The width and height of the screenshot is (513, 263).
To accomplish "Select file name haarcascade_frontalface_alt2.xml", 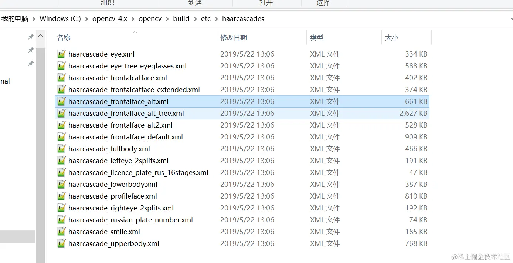I will (120, 125).
